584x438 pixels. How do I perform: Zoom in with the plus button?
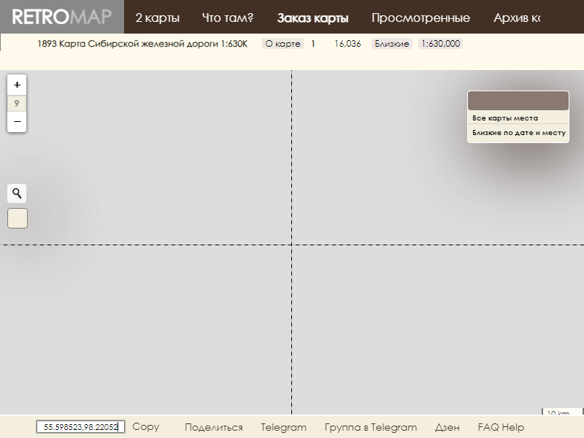point(17,85)
